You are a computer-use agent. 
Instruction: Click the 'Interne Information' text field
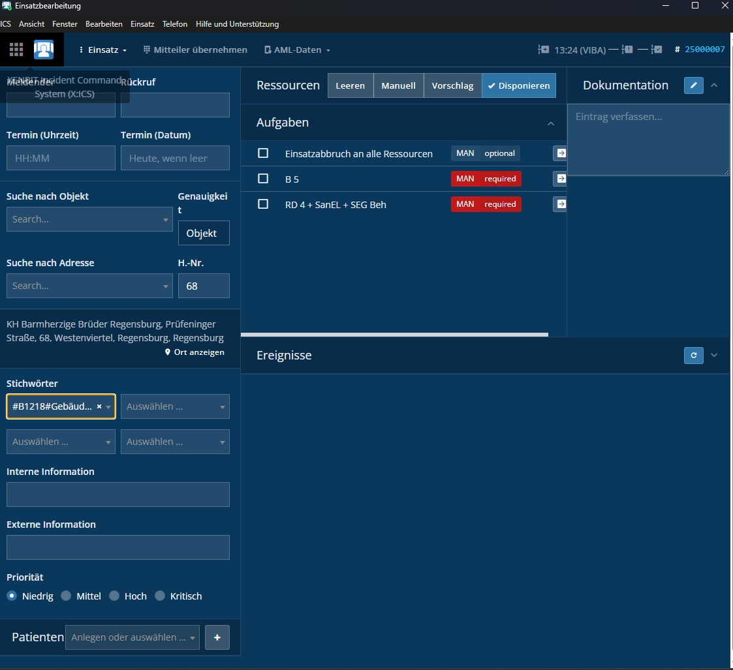(x=118, y=495)
